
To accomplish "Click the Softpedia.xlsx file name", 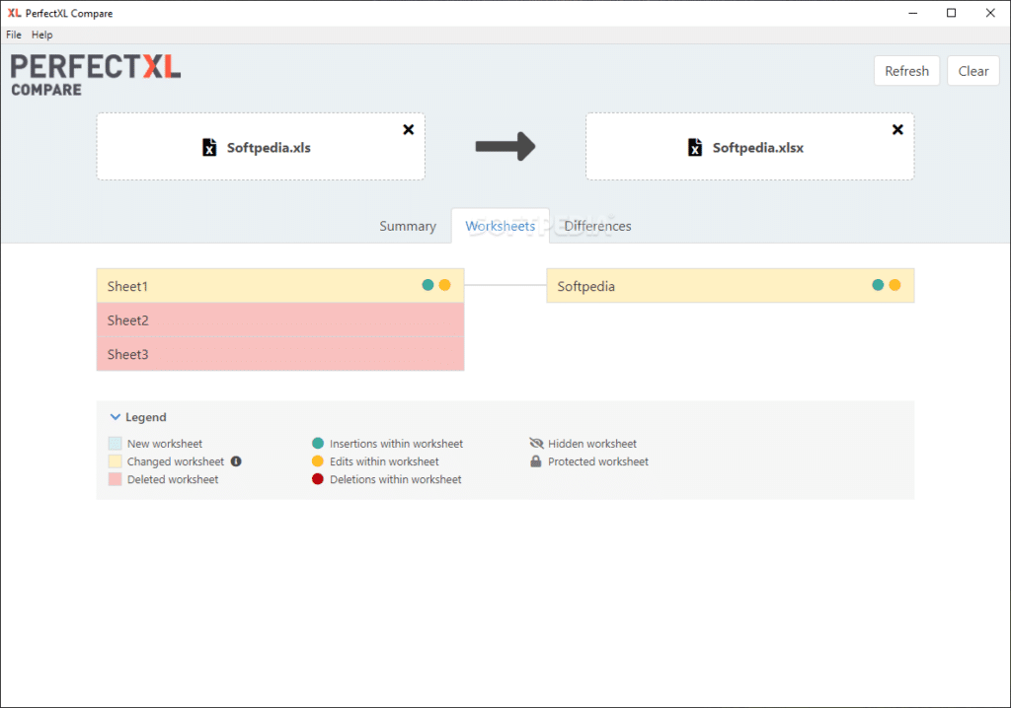I will 758,148.
